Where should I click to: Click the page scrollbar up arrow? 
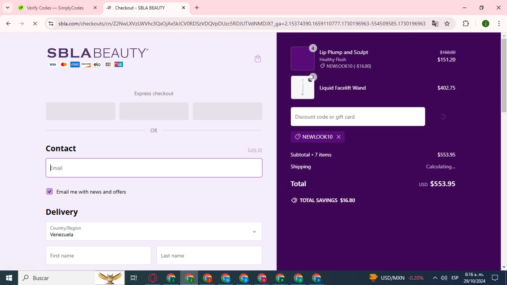click(x=504, y=35)
